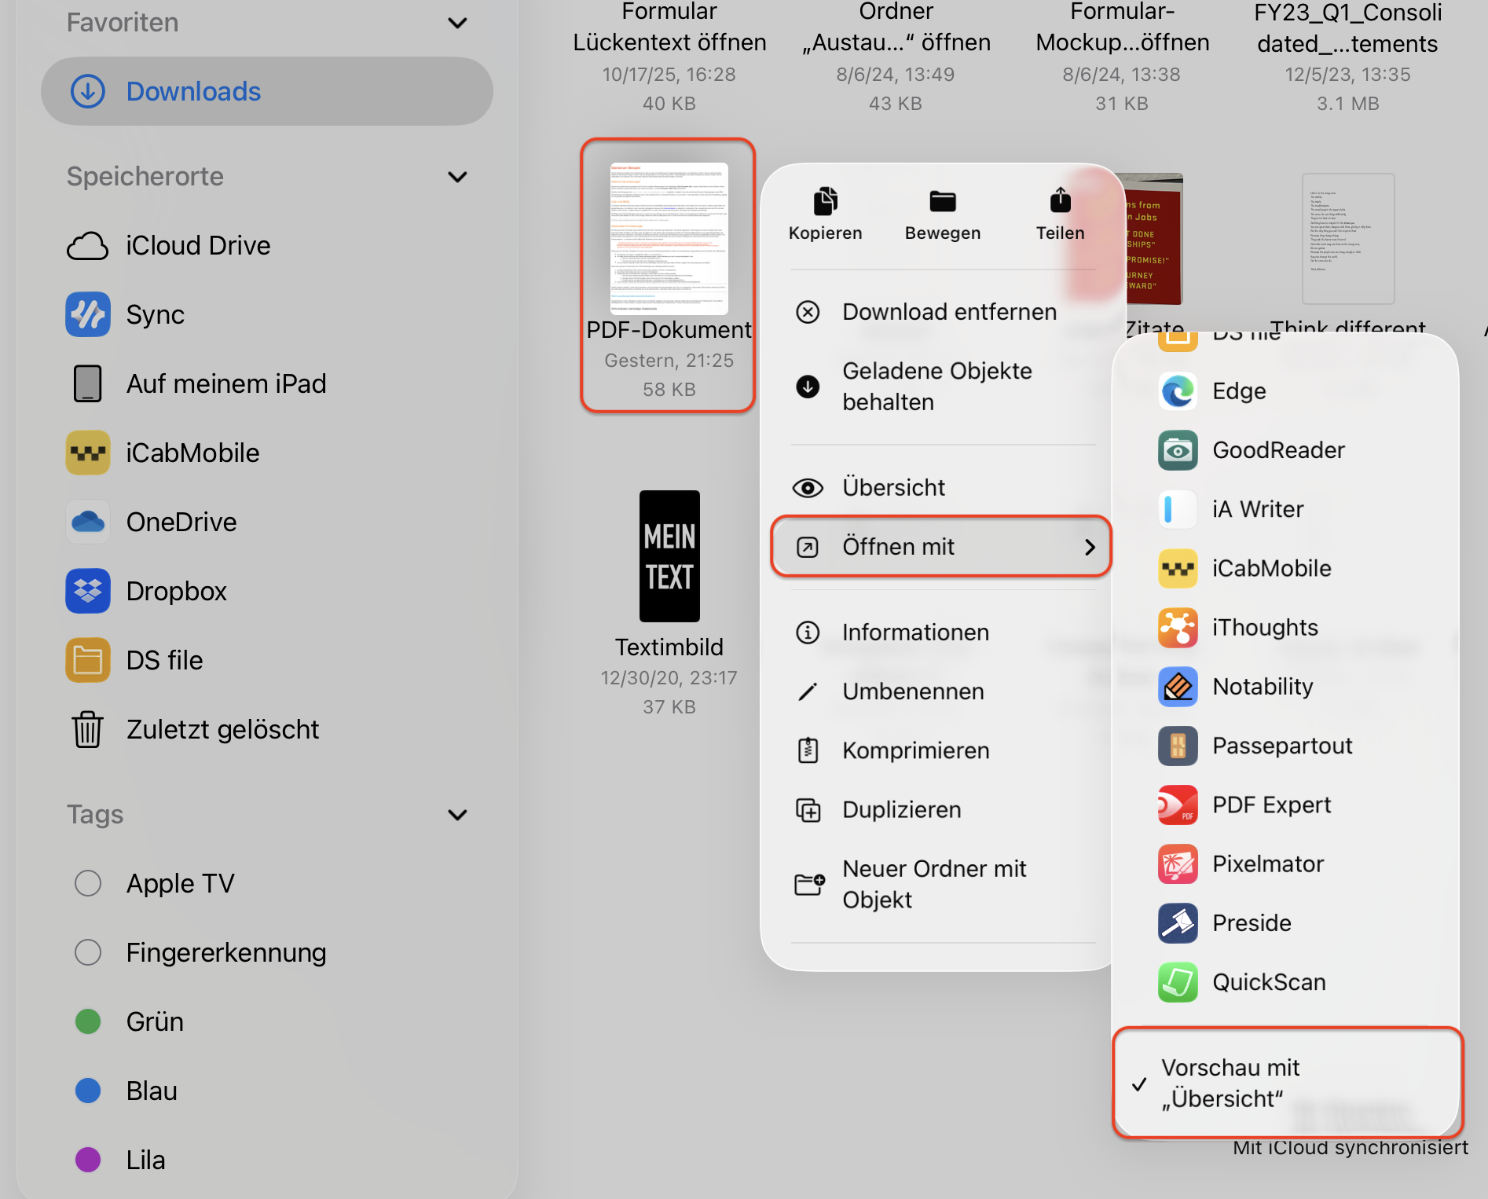Collapse the Favoriten section
Viewport: 1488px width, 1199px height.
point(457,23)
